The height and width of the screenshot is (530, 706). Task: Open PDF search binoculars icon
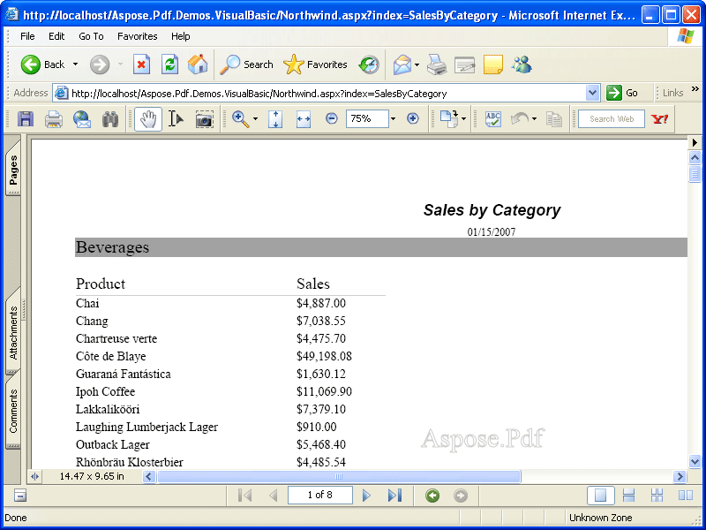click(110, 119)
